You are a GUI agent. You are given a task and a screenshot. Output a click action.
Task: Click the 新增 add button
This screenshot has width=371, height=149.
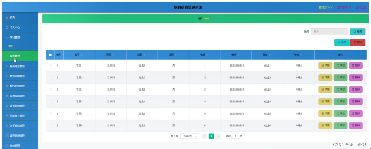(x=342, y=43)
